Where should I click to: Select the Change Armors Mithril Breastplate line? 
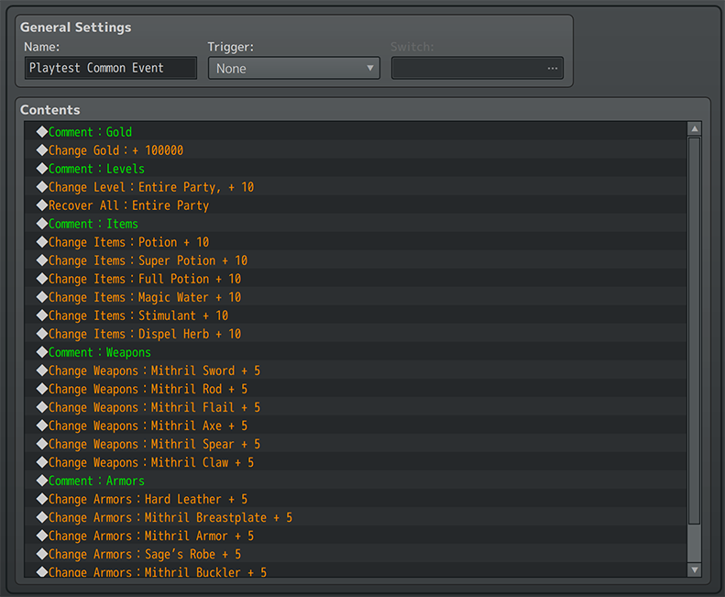(356, 517)
